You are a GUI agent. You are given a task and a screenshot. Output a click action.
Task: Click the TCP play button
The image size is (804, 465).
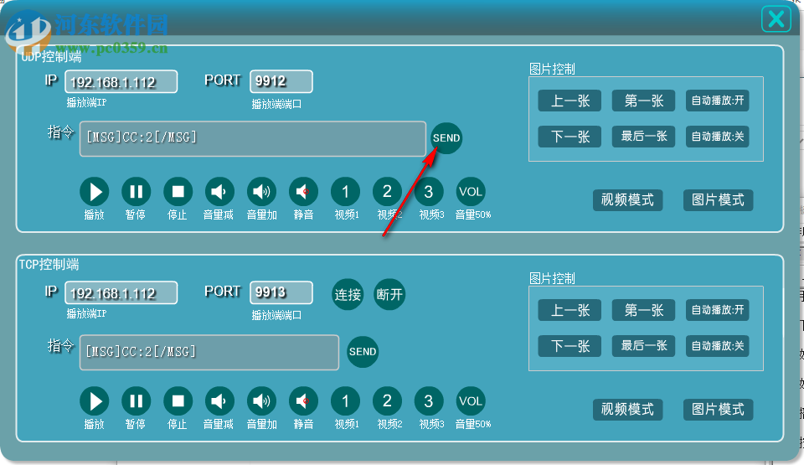(x=95, y=401)
